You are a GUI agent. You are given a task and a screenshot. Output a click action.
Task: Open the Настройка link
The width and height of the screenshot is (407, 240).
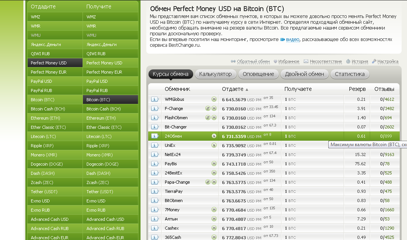[388, 61]
